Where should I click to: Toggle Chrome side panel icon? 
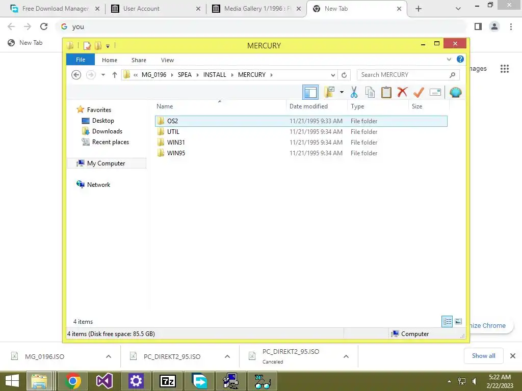pos(478,26)
